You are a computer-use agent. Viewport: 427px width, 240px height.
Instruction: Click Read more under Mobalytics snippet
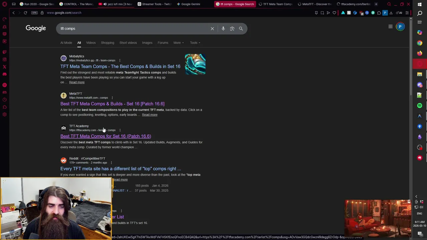click(77, 82)
